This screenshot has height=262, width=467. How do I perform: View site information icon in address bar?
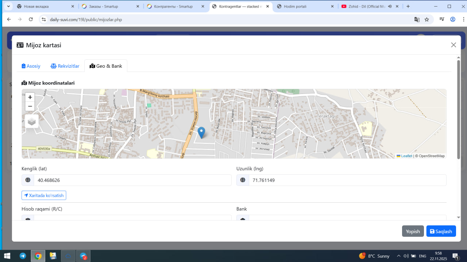43,19
